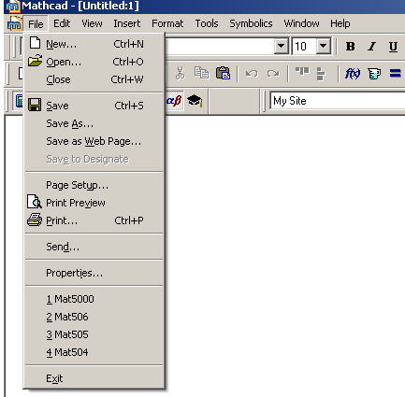Choose Print... from File menu
This screenshot has height=397, width=405.
[x=94, y=220]
